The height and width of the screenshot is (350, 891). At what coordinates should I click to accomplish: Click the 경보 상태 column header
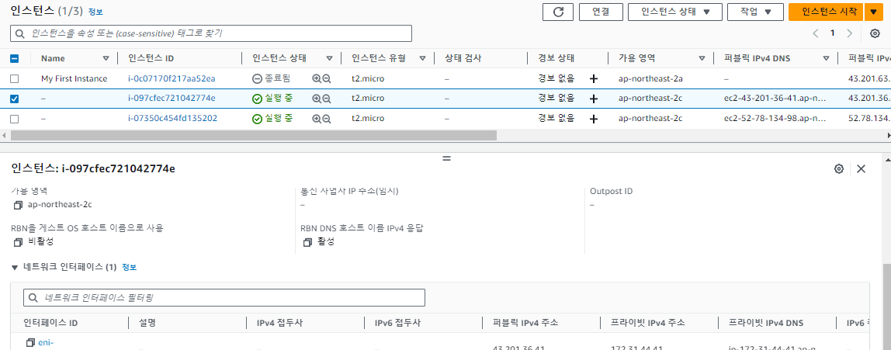pyautogui.click(x=556, y=58)
